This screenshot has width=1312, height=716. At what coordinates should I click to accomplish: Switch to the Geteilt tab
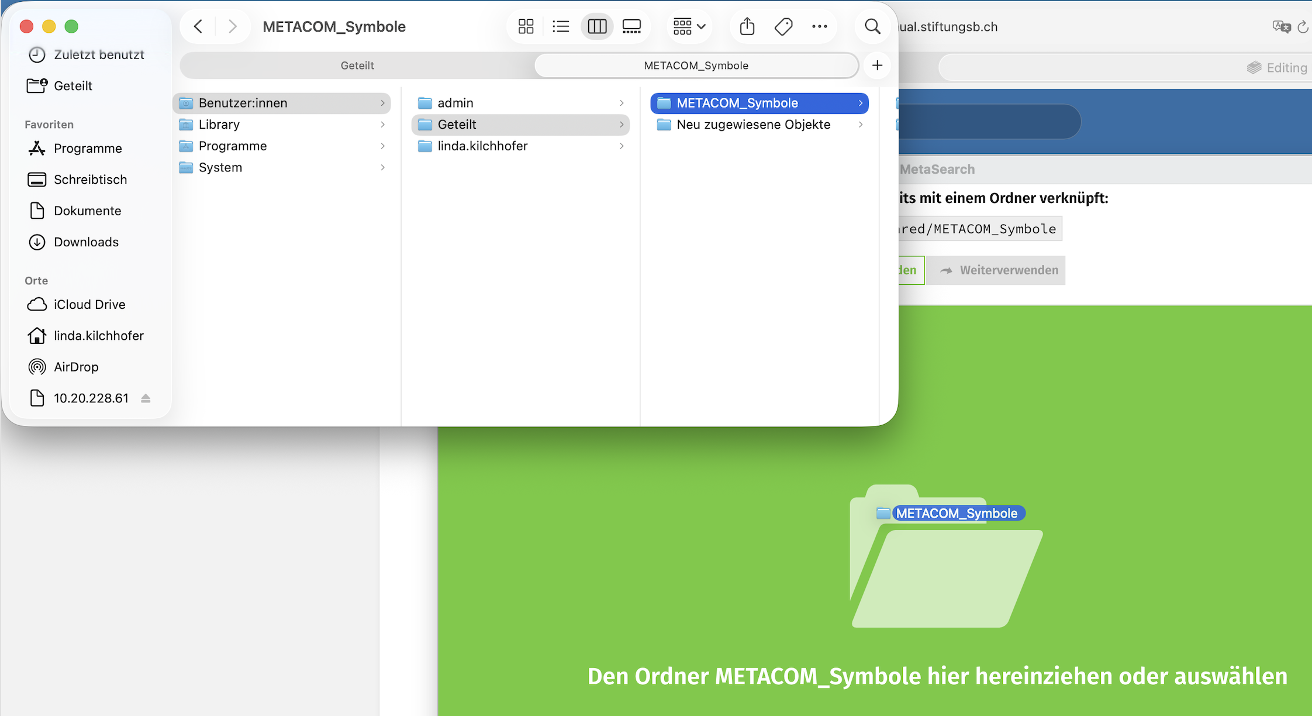tap(357, 66)
